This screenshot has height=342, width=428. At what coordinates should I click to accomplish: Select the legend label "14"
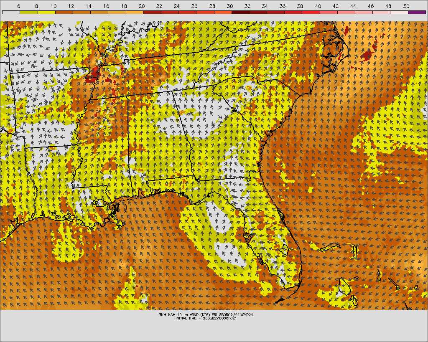point(89,6)
